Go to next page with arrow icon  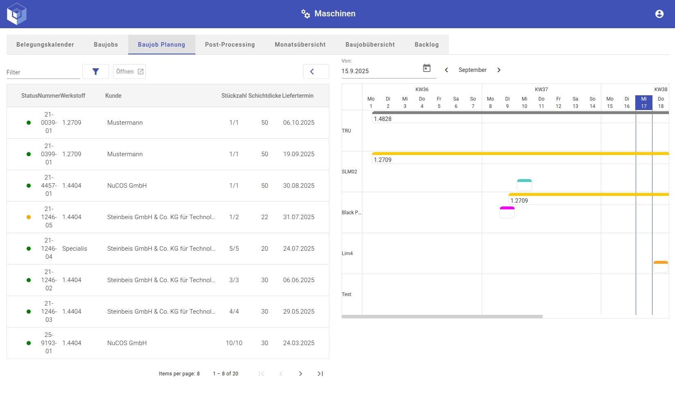pyautogui.click(x=301, y=373)
